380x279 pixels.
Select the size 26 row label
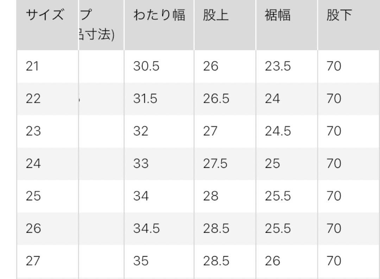pyautogui.click(x=33, y=229)
